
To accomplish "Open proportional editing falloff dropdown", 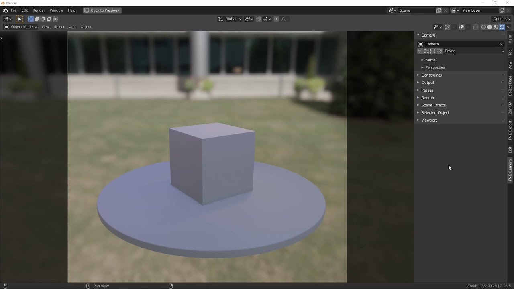I will click(x=285, y=19).
